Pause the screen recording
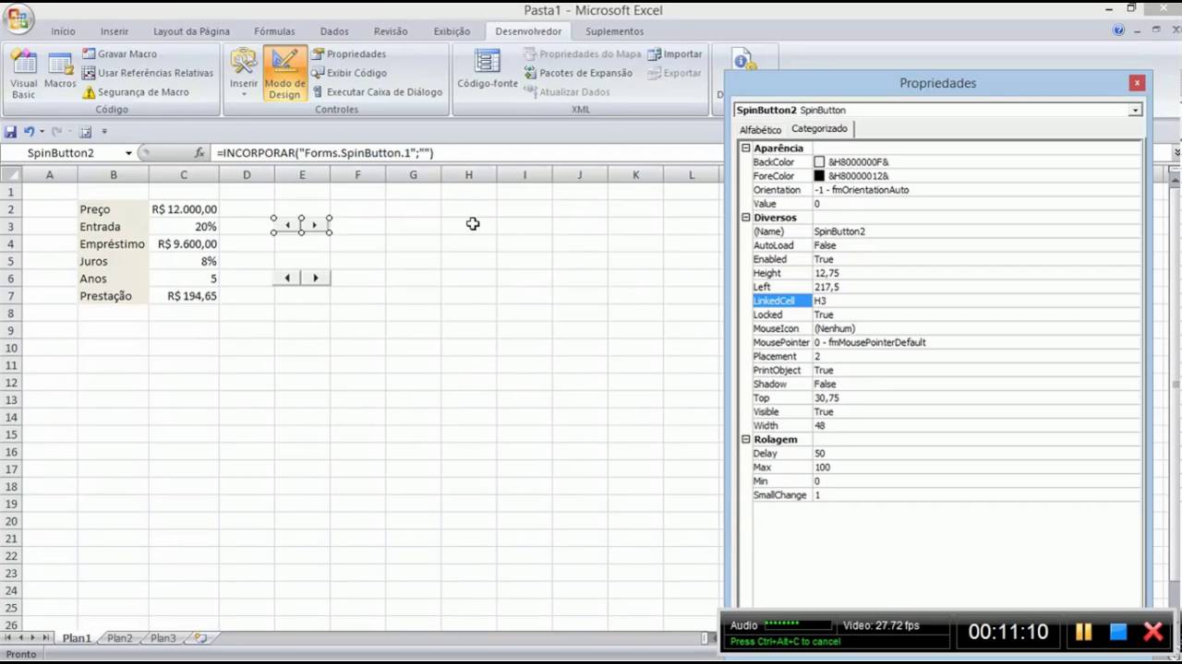This screenshot has width=1182, height=664. point(1083,632)
